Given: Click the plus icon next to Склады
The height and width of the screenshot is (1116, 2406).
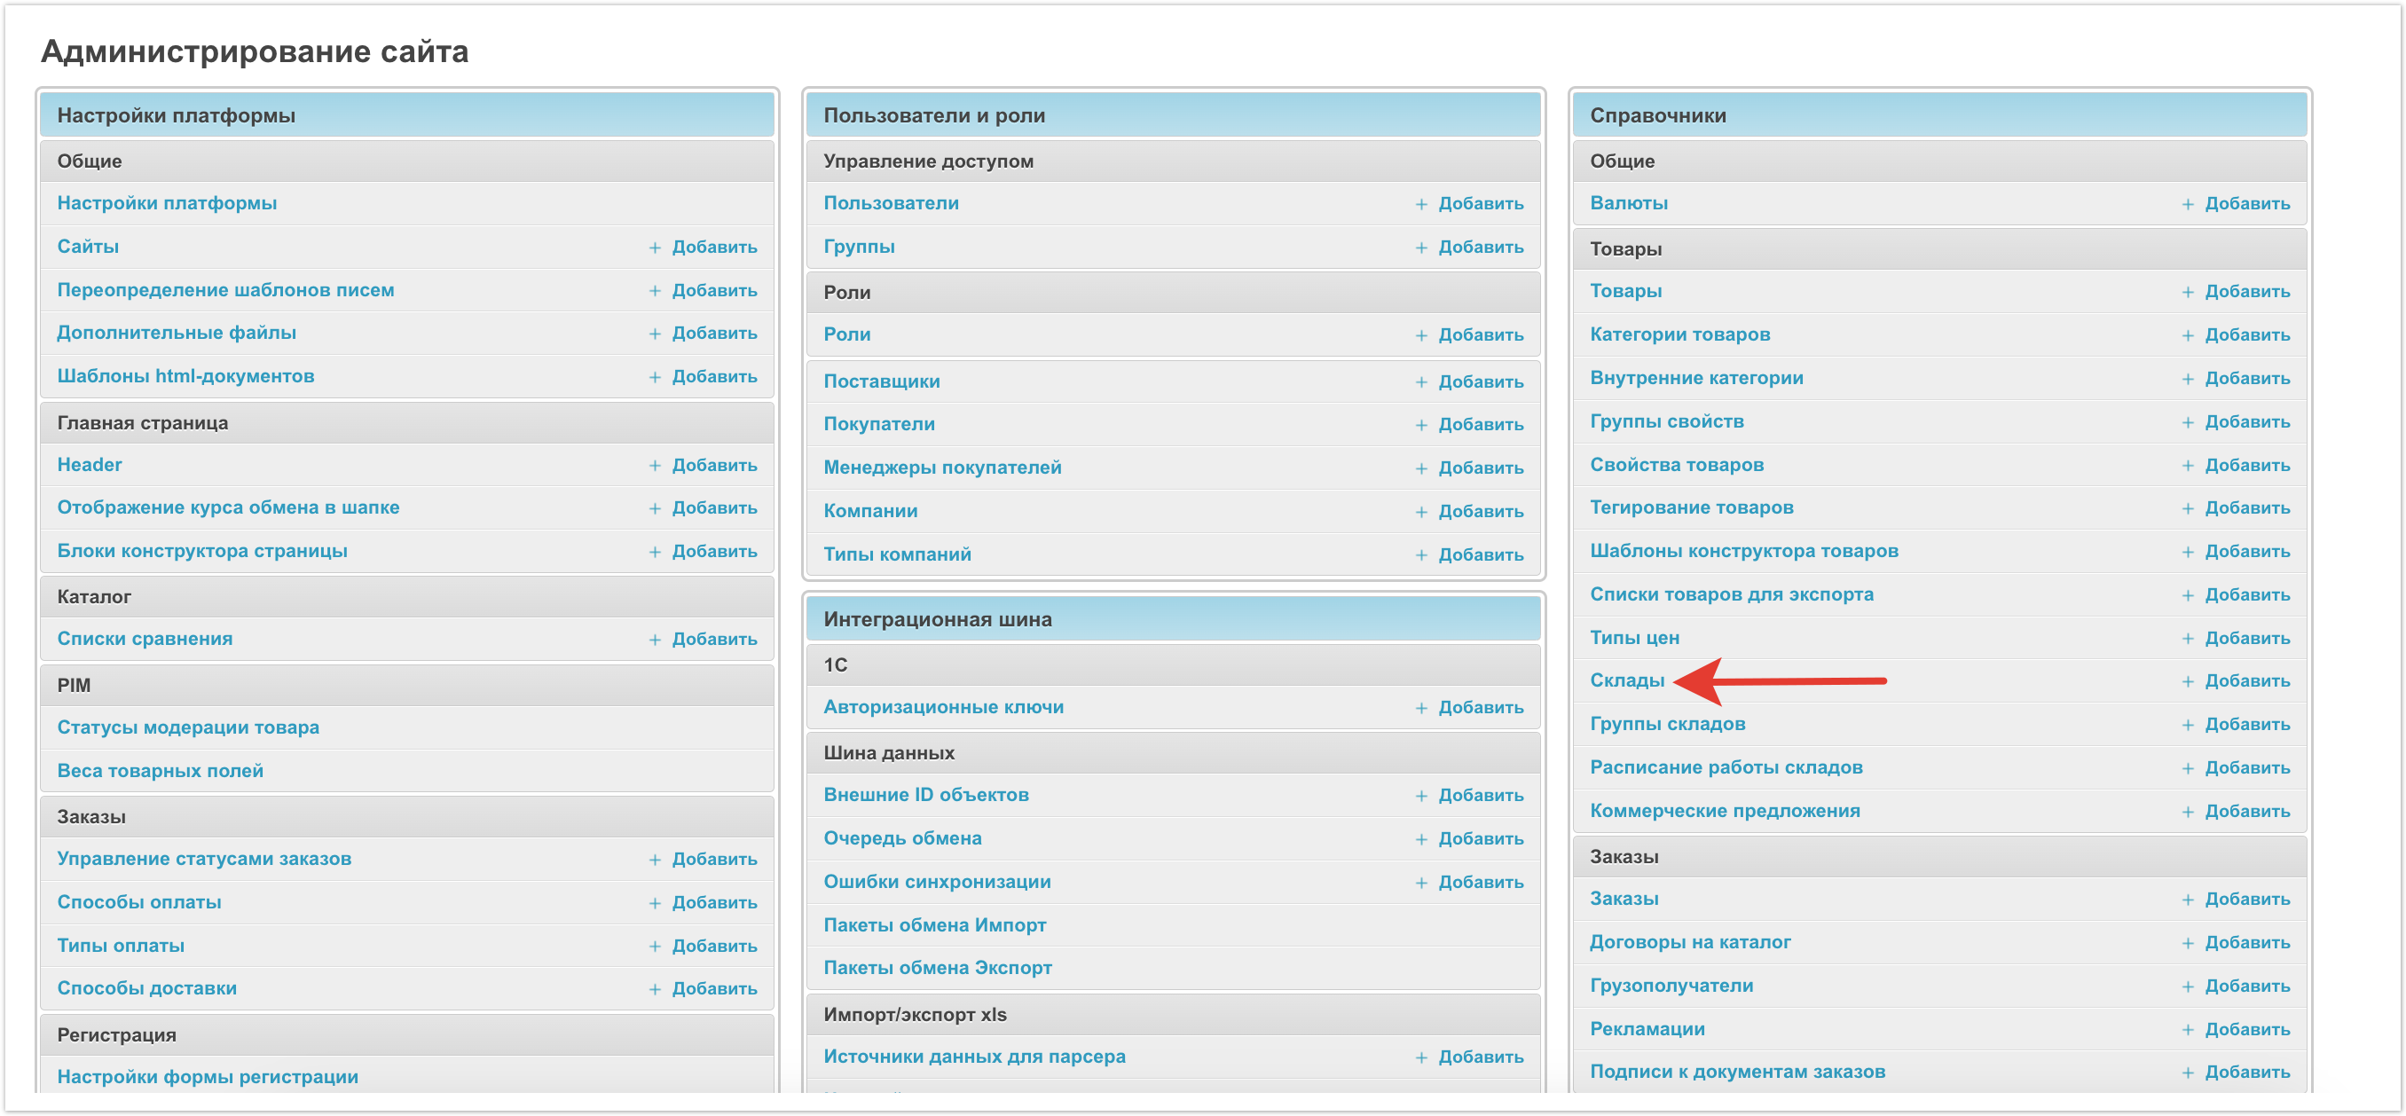Looking at the screenshot, I should [2188, 681].
